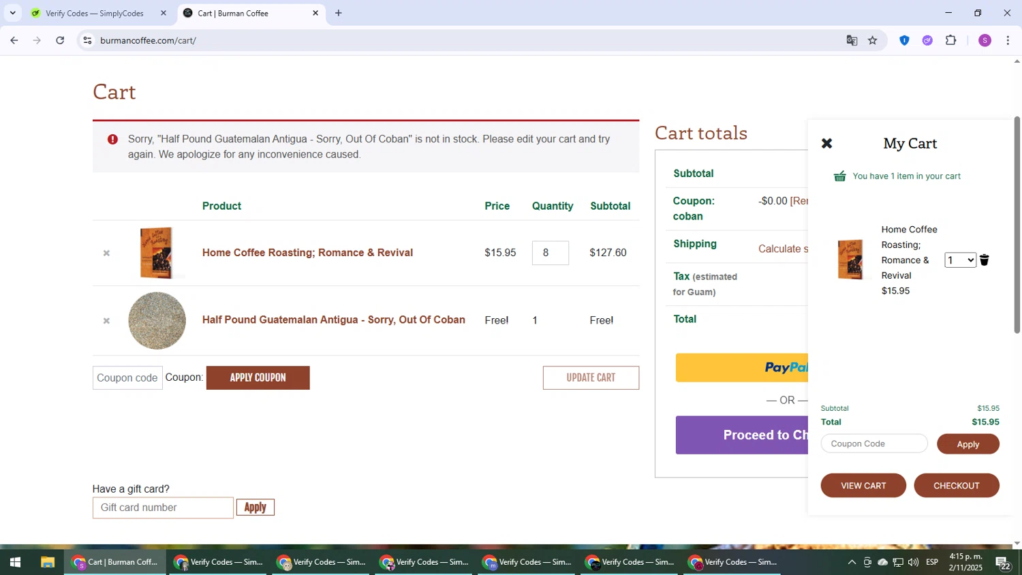Apply the coupon in the My Cart panel

pos(967,444)
